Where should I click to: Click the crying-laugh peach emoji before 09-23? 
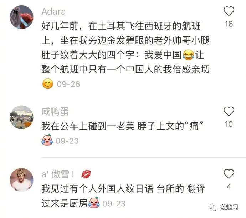pyautogui.click(x=47, y=140)
